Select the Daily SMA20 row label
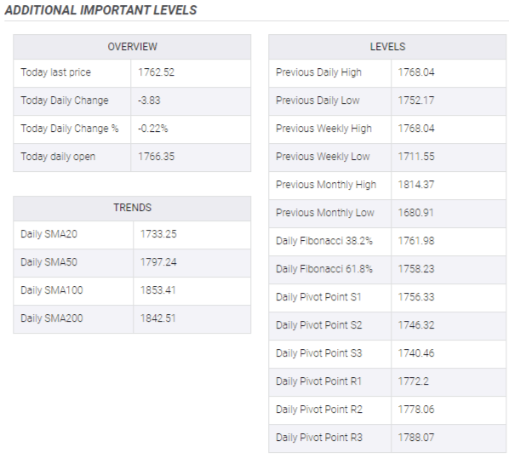 click(x=49, y=234)
